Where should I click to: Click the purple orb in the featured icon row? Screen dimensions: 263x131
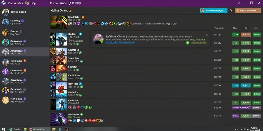(x=79, y=24)
